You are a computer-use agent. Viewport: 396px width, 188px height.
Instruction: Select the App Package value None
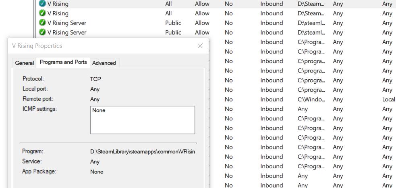[97, 171]
